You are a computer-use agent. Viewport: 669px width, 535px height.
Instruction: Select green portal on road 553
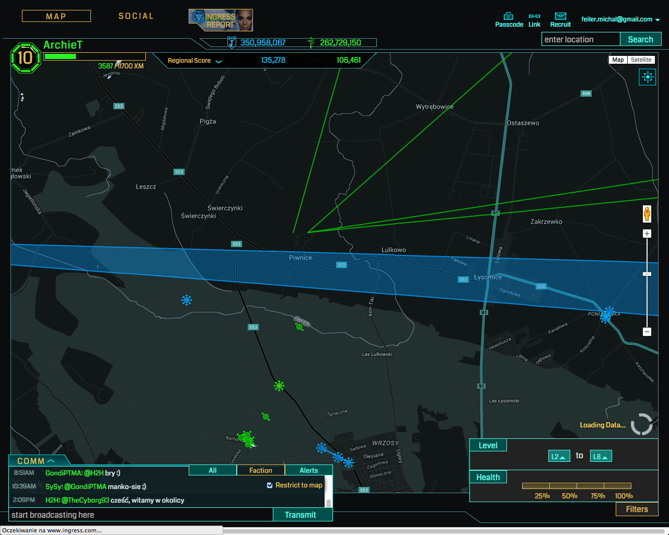(279, 386)
